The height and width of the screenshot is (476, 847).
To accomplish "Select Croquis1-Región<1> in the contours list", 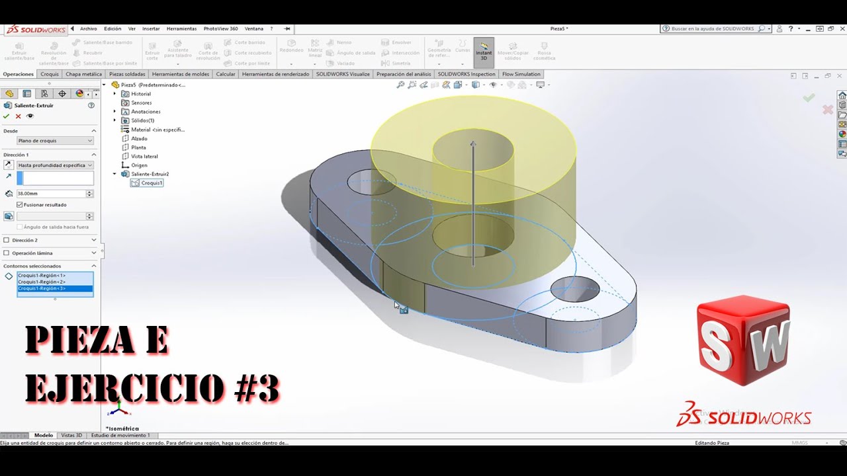I will tap(55, 275).
